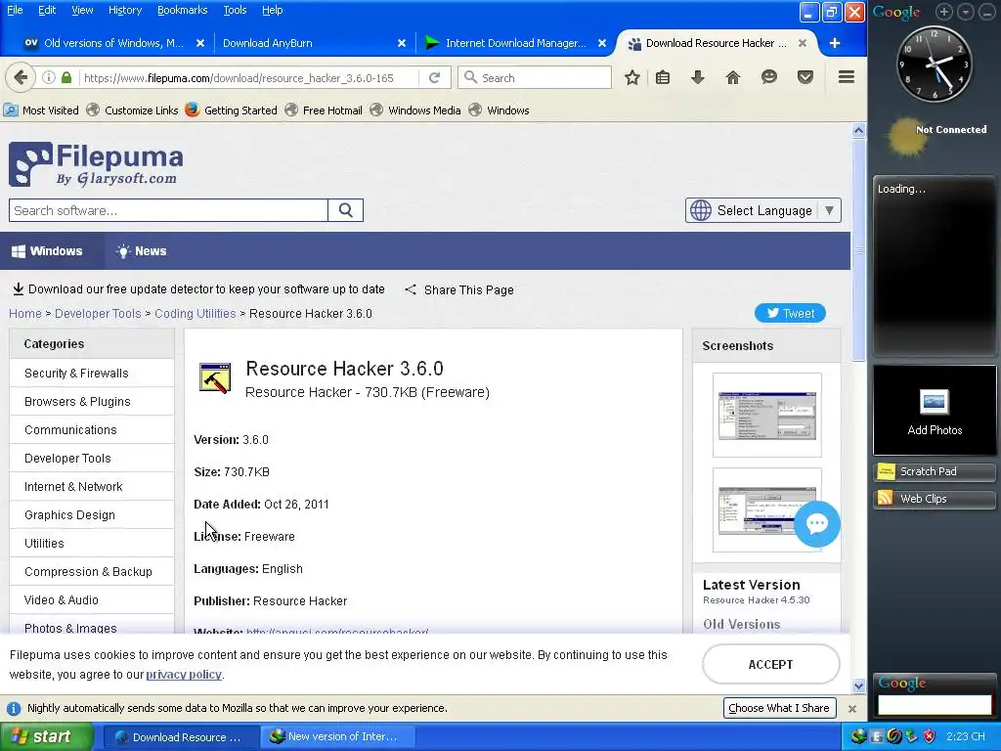Image resolution: width=1001 pixels, height=751 pixels.
Task: Click the chat smiley toolbar icon
Action: 769,78
